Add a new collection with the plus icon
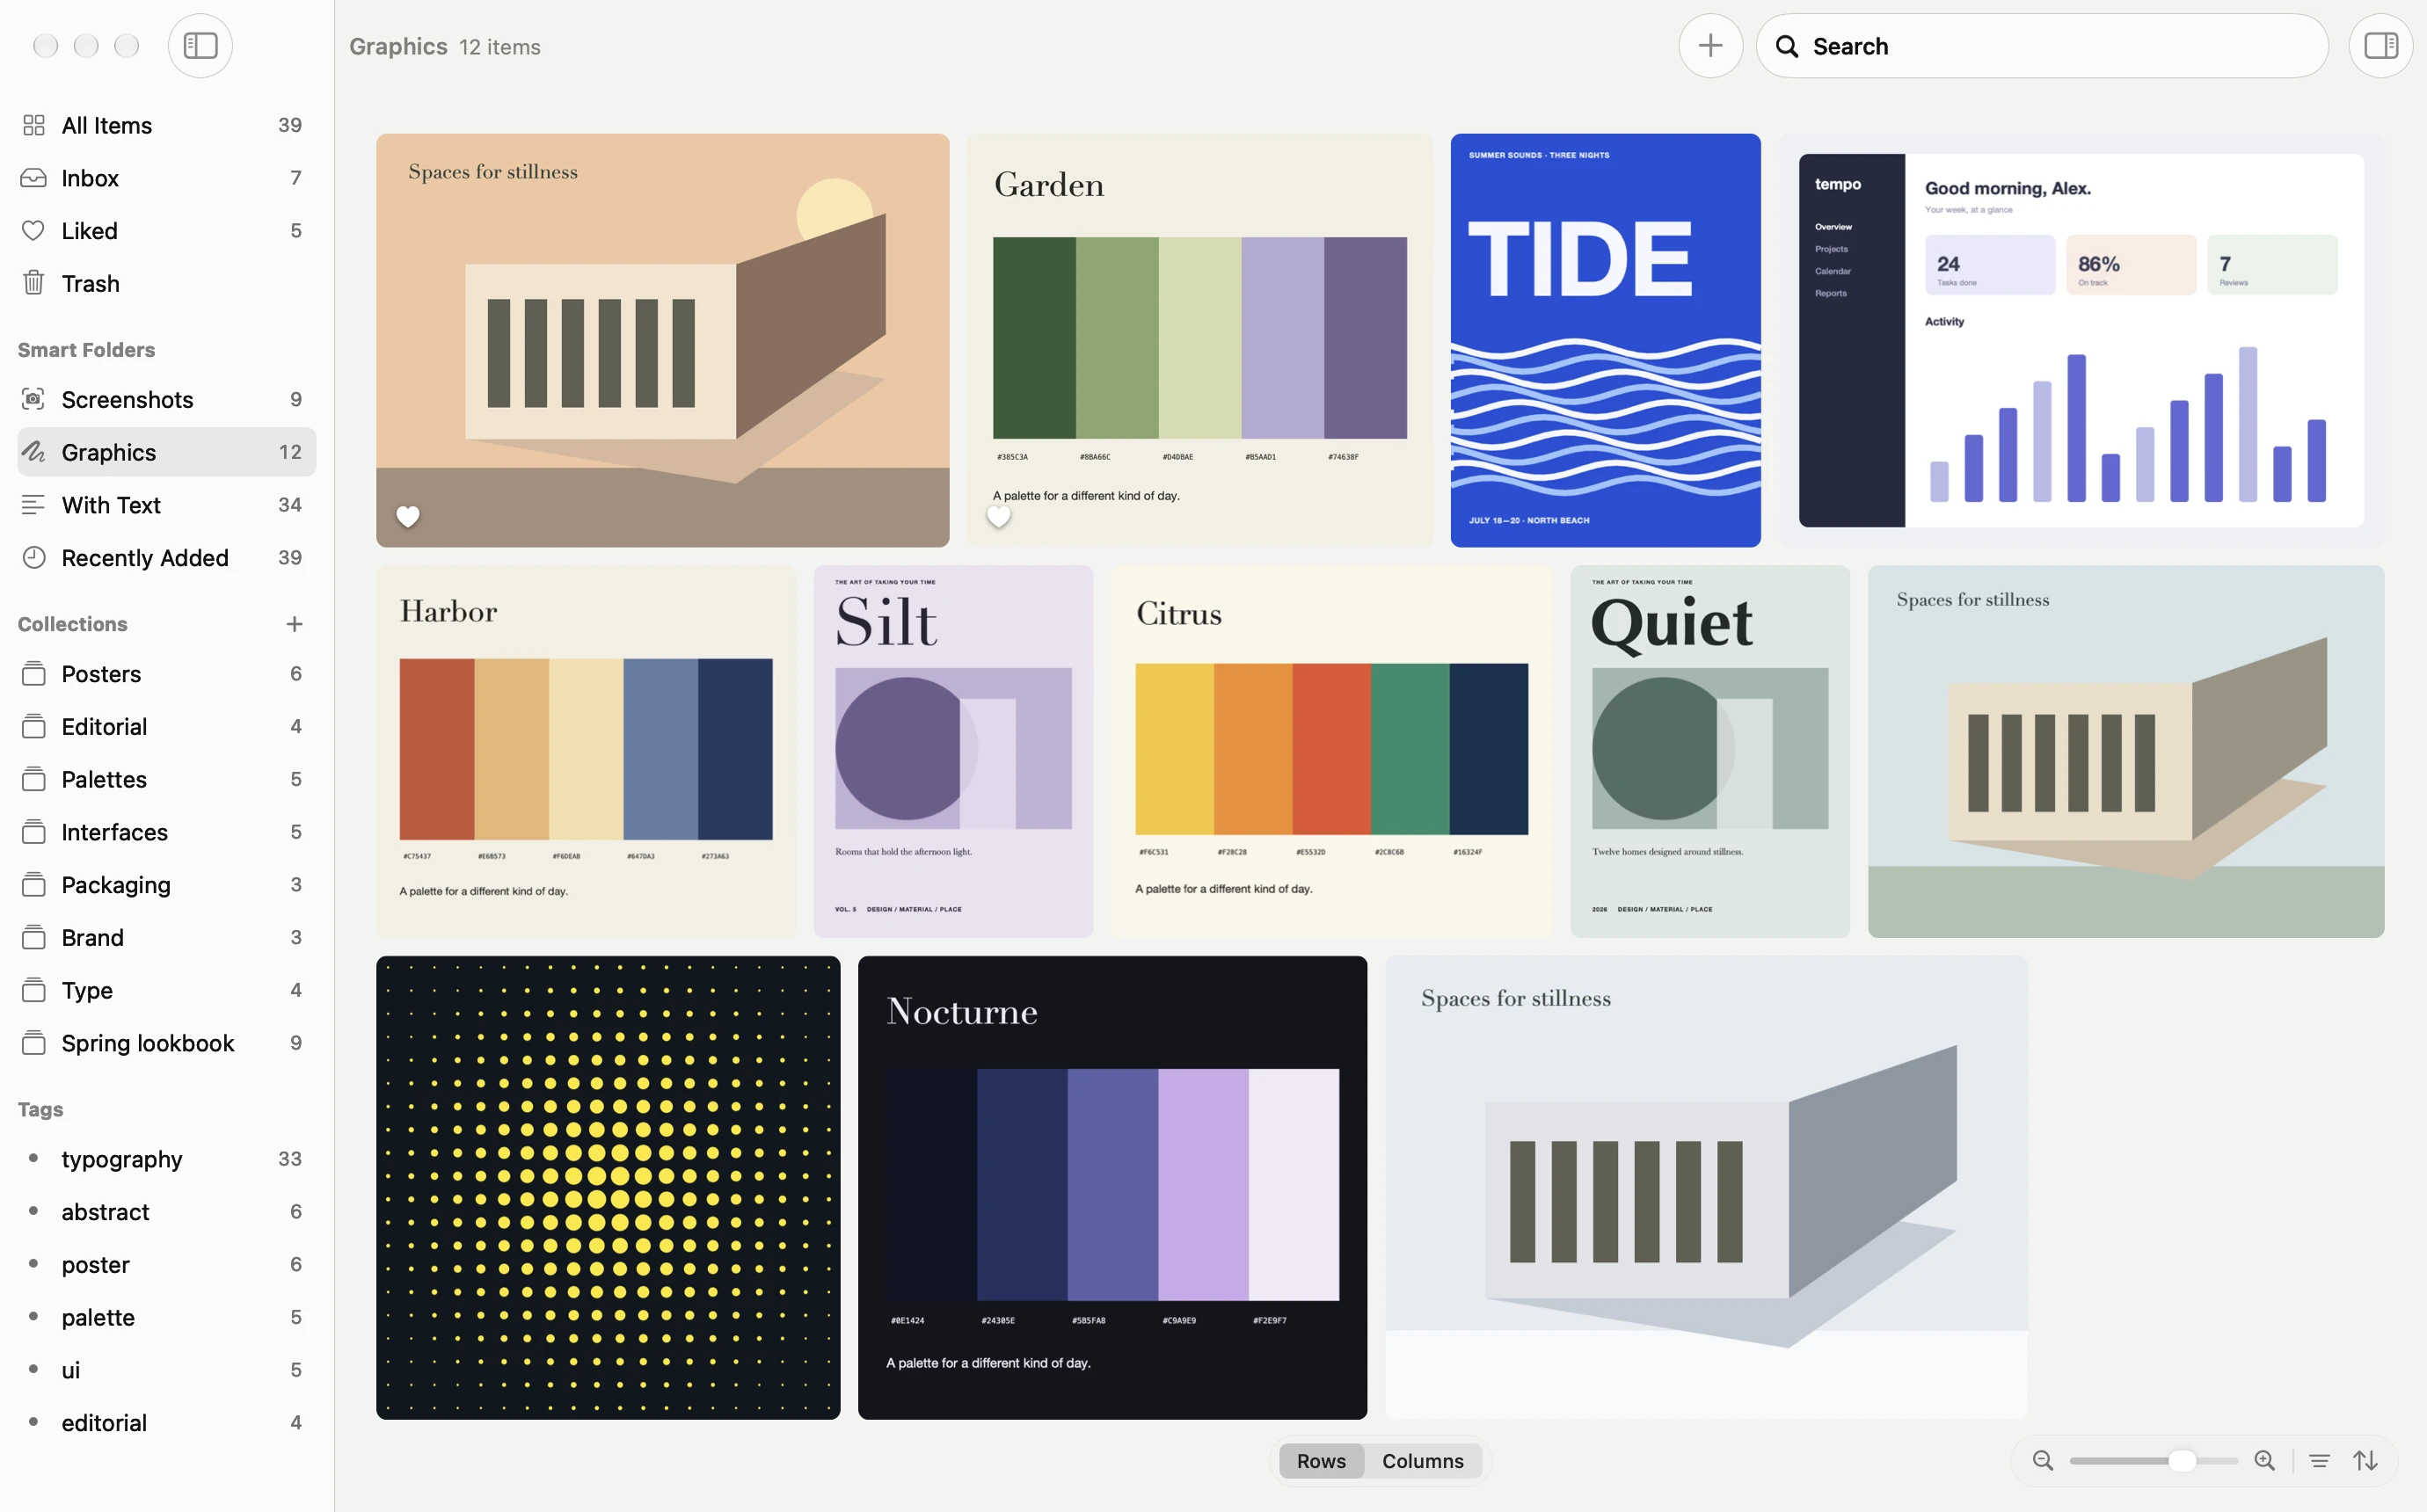The height and width of the screenshot is (1512, 2427). coord(294,624)
